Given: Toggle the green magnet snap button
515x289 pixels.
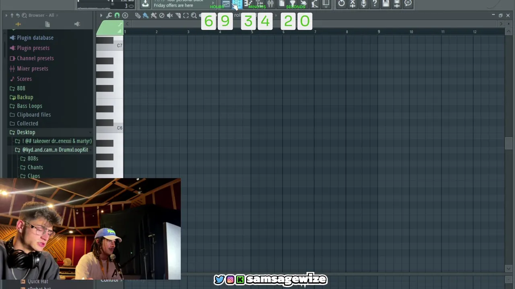Looking at the screenshot, I should (x=117, y=15).
